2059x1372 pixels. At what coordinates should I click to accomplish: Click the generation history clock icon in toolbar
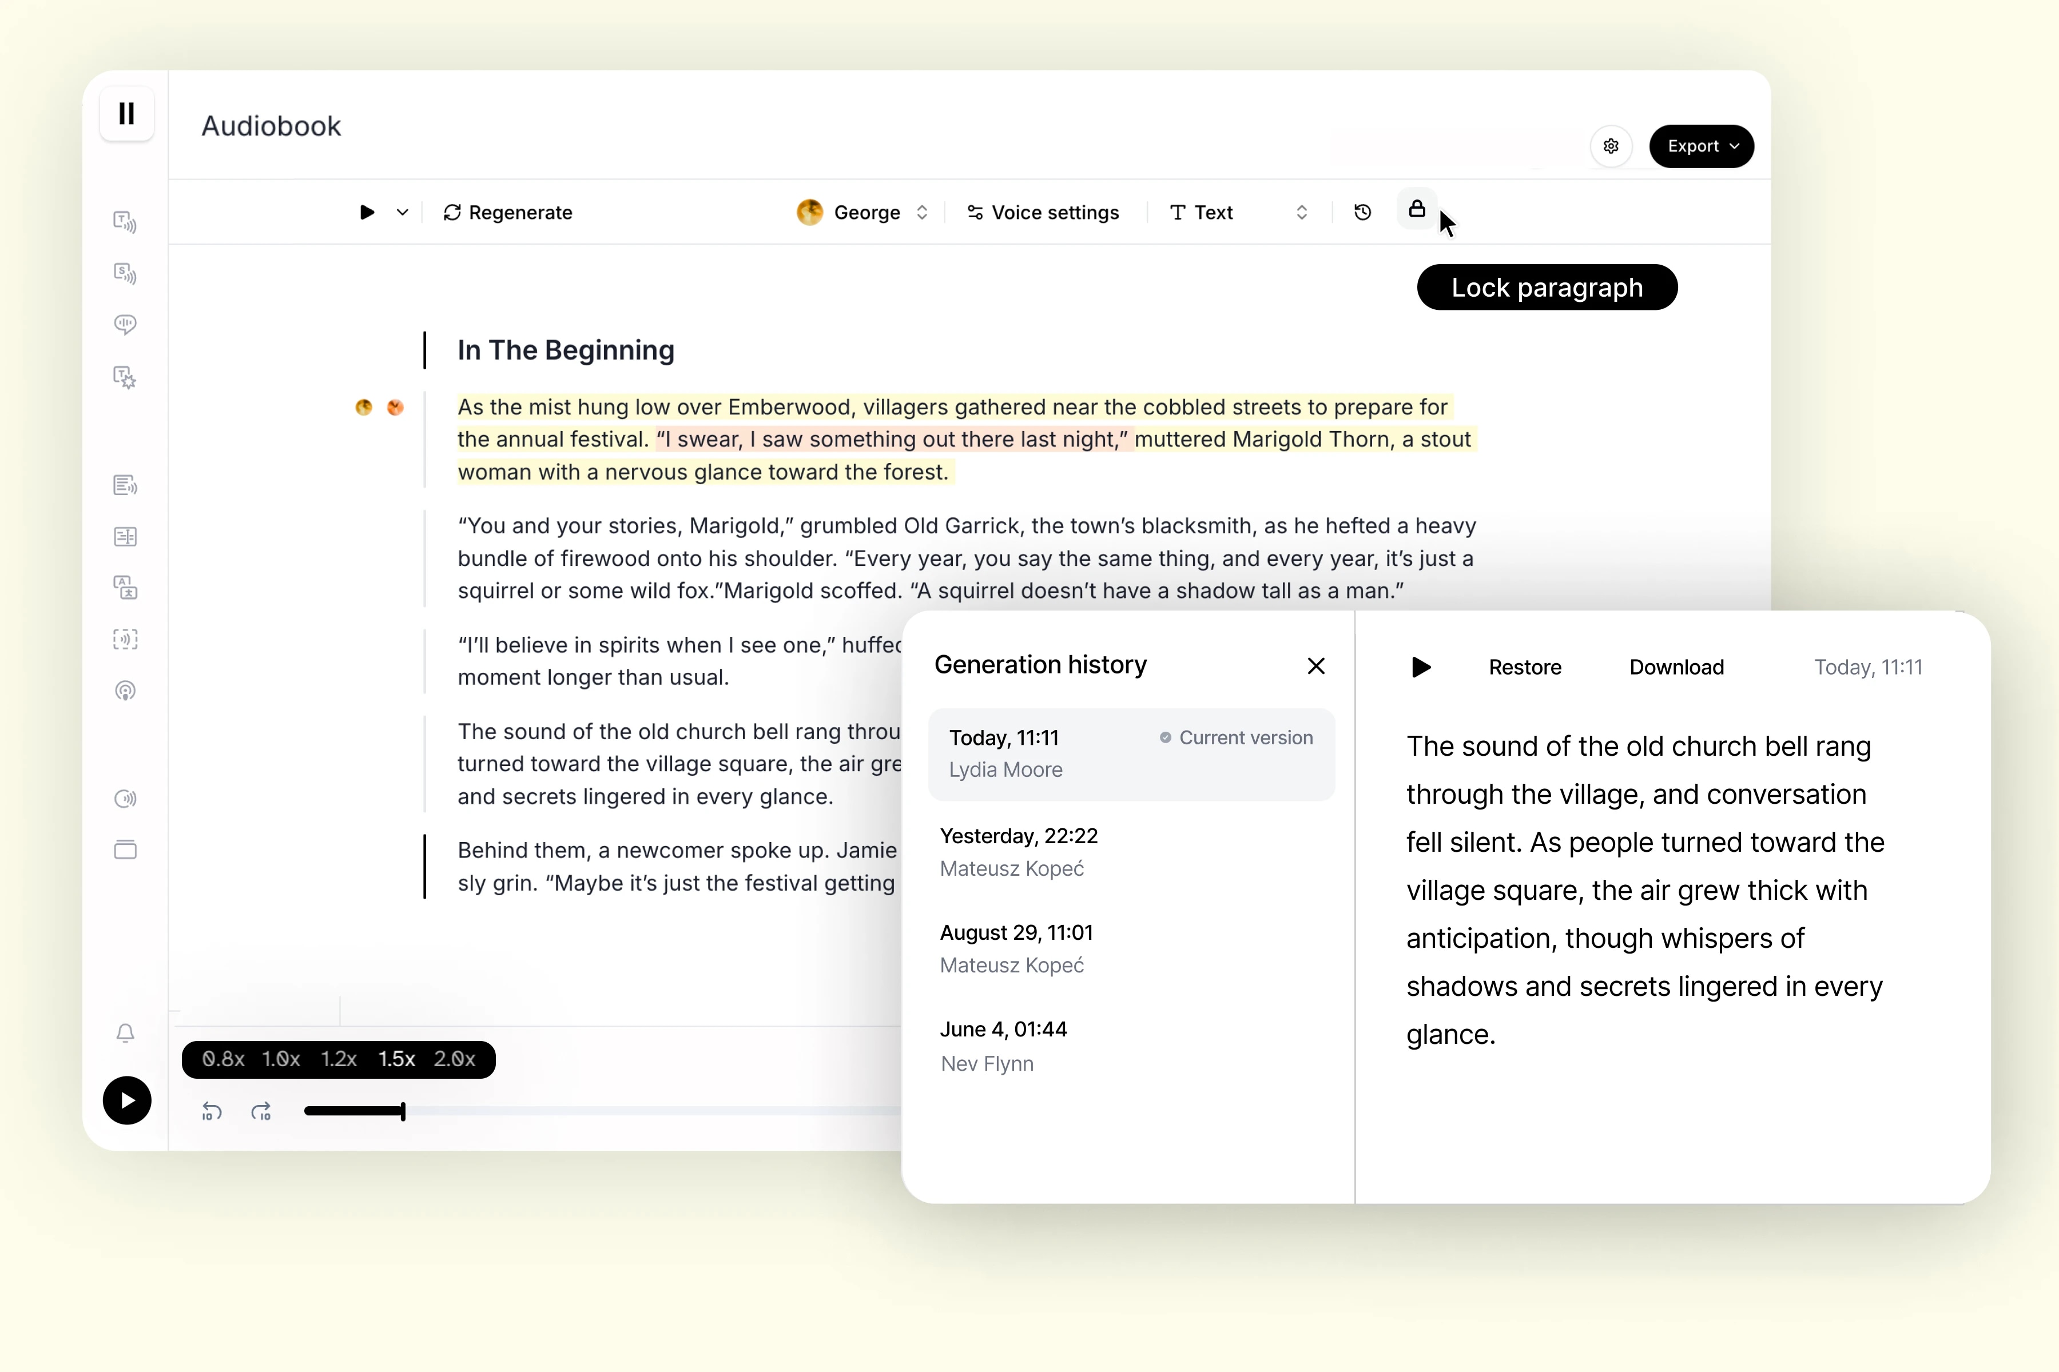pos(1362,212)
